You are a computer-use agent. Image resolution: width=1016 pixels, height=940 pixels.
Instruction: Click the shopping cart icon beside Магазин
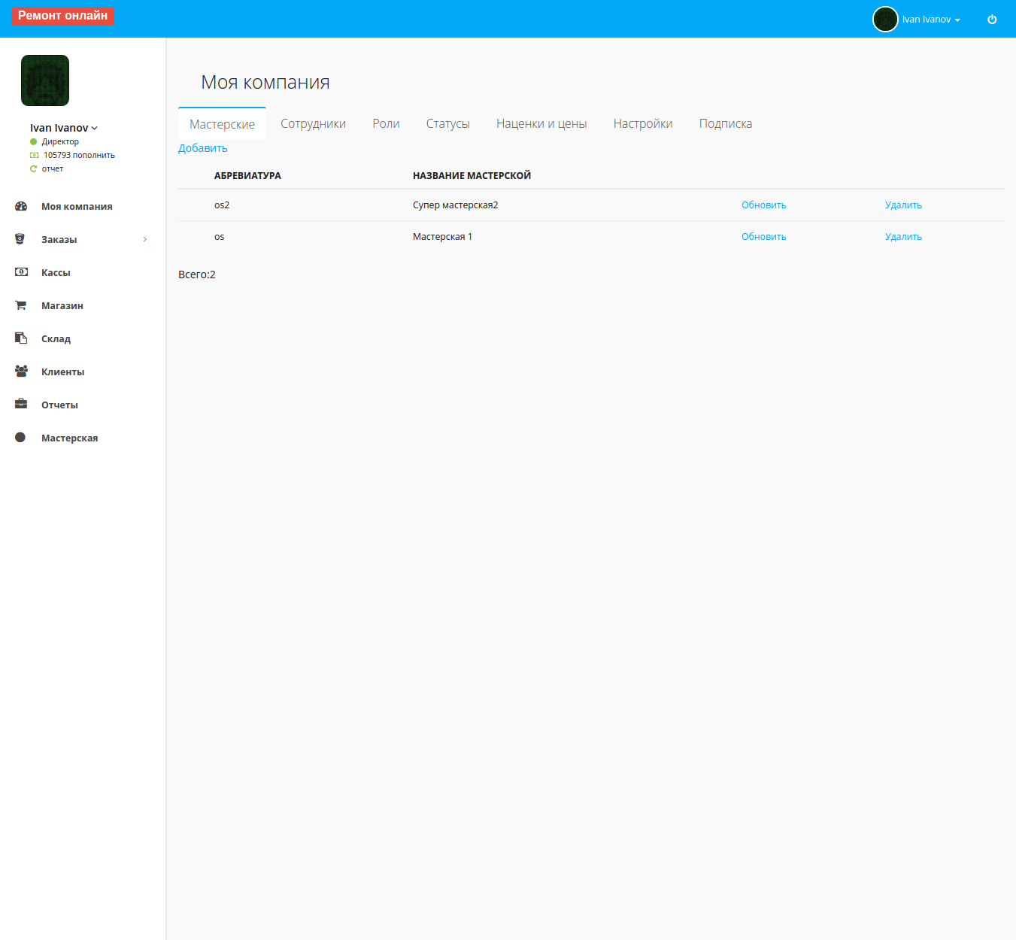tap(20, 305)
